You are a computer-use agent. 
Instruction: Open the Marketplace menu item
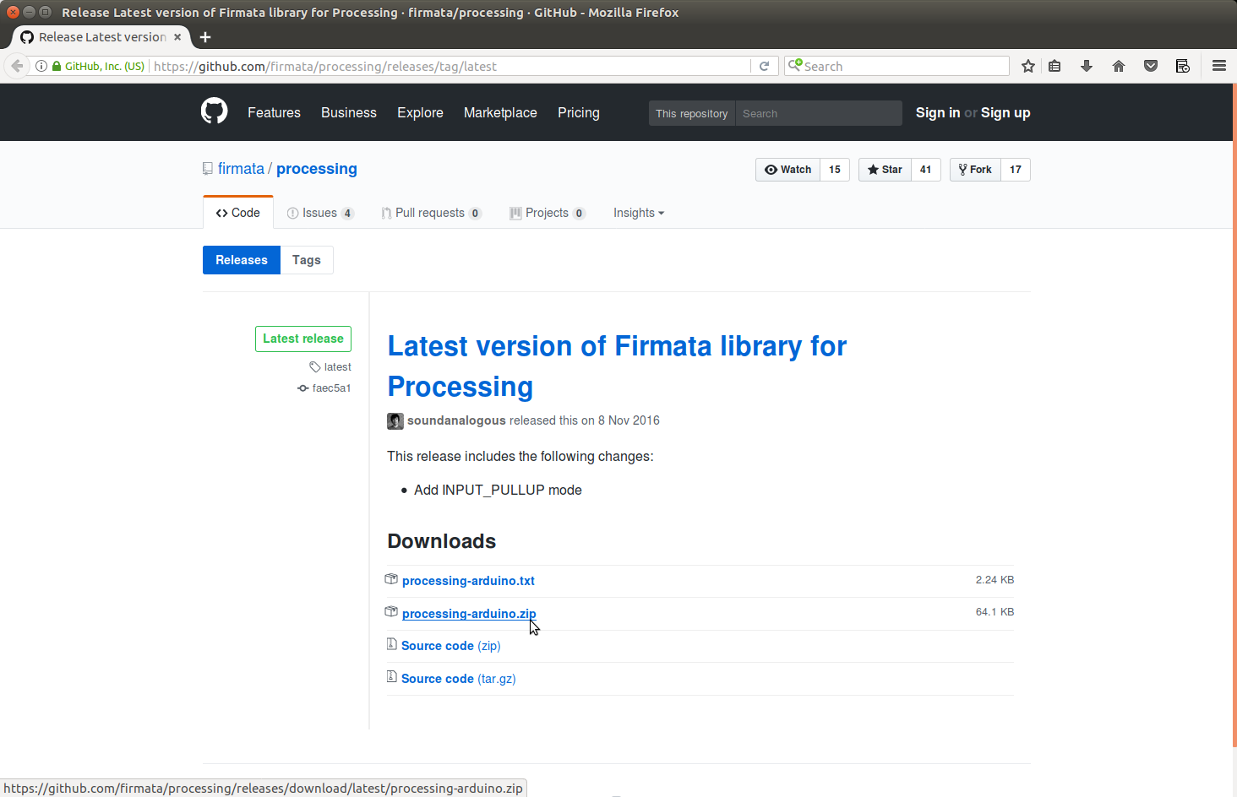pyautogui.click(x=500, y=112)
